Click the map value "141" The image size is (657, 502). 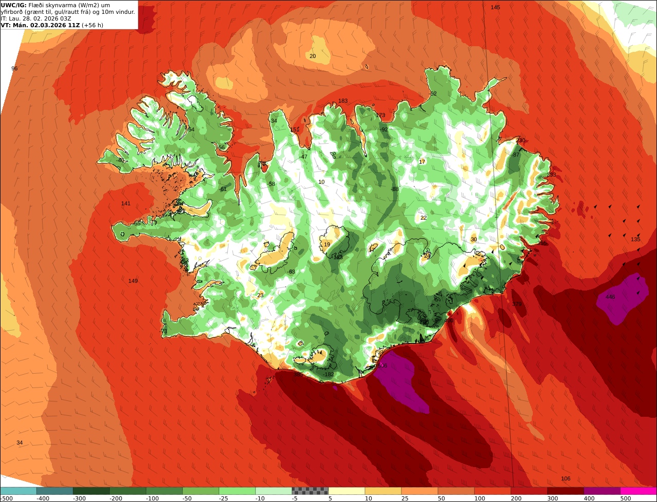point(126,204)
